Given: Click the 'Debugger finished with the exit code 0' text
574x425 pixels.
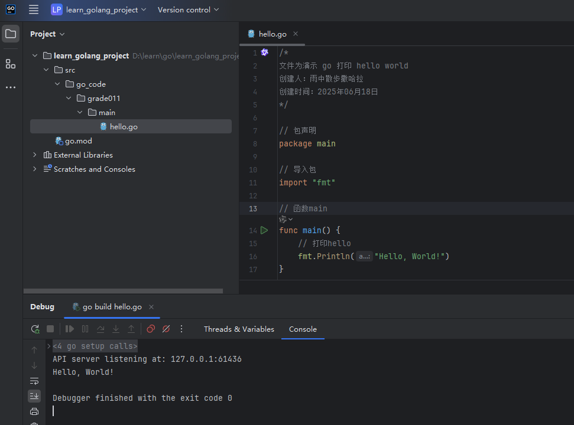Looking at the screenshot, I should click(142, 398).
